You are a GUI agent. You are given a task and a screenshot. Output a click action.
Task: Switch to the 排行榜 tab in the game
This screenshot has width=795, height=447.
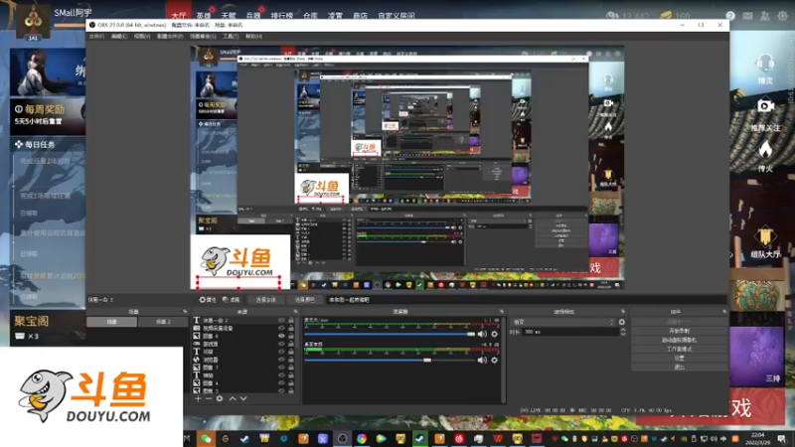[x=282, y=16]
